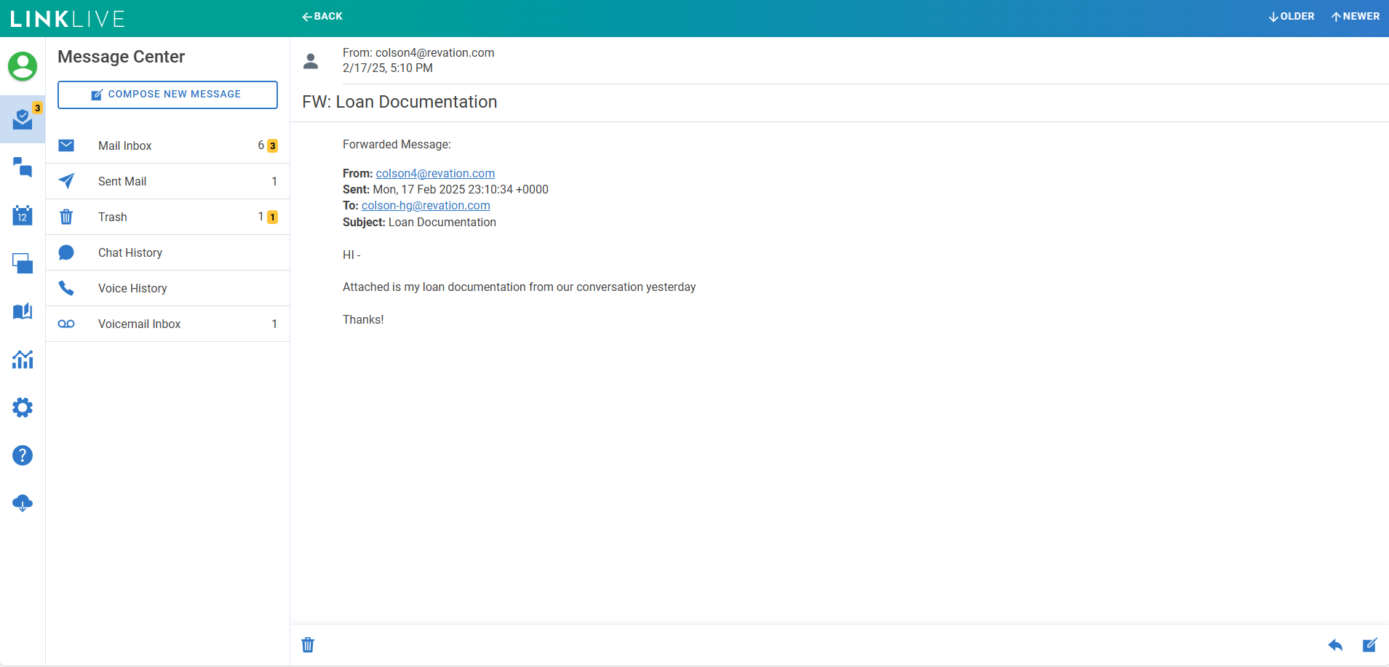The width and height of the screenshot is (1389, 667).
Task: Delete this message with trash icon
Action: tap(308, 644)
